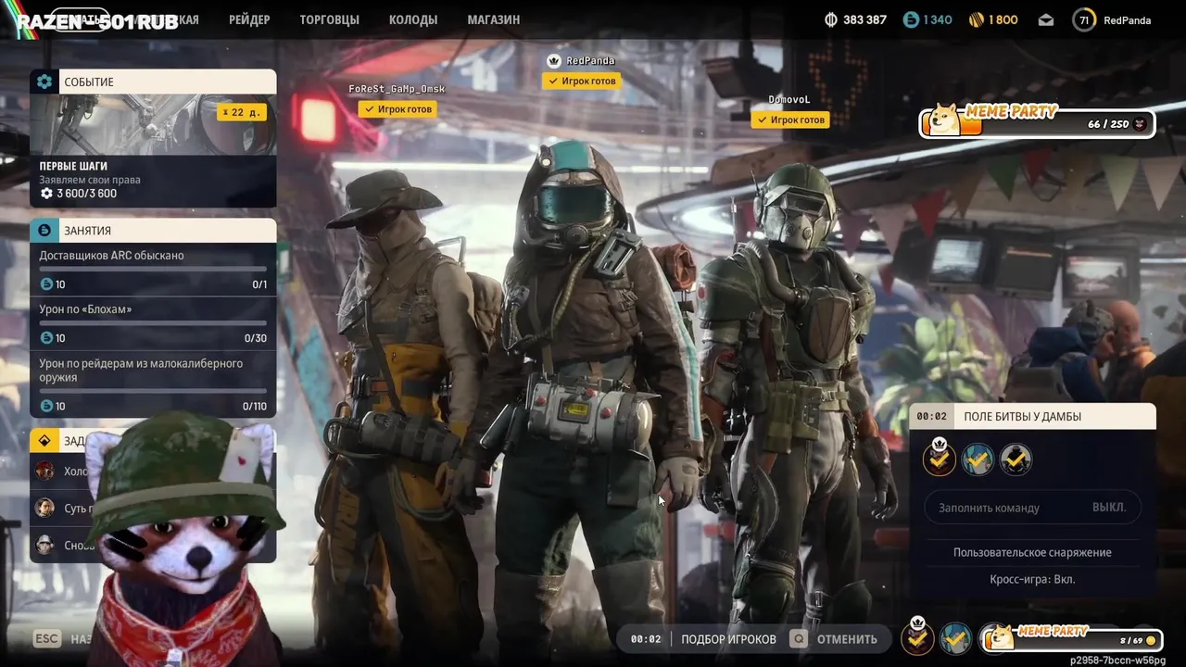Viewport: 1186px width, 667px height.
Task: Select the DomovoL player name
Action: click(789, 99)
